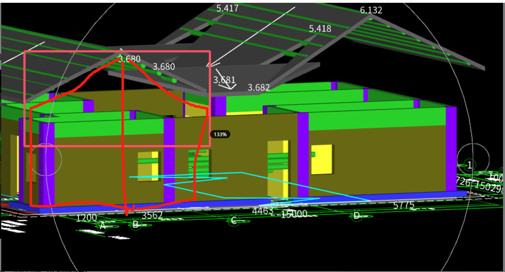Click the 15000 overall dimension text
The image size is (505, 272).
[295, 214]
